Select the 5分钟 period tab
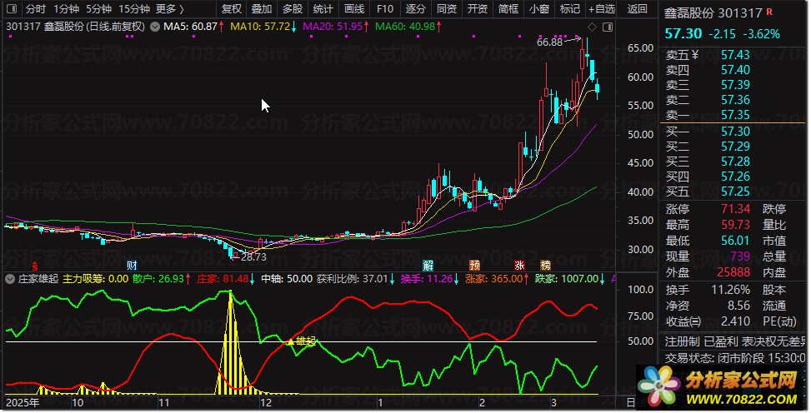811x413 pixels. point(98,9)
